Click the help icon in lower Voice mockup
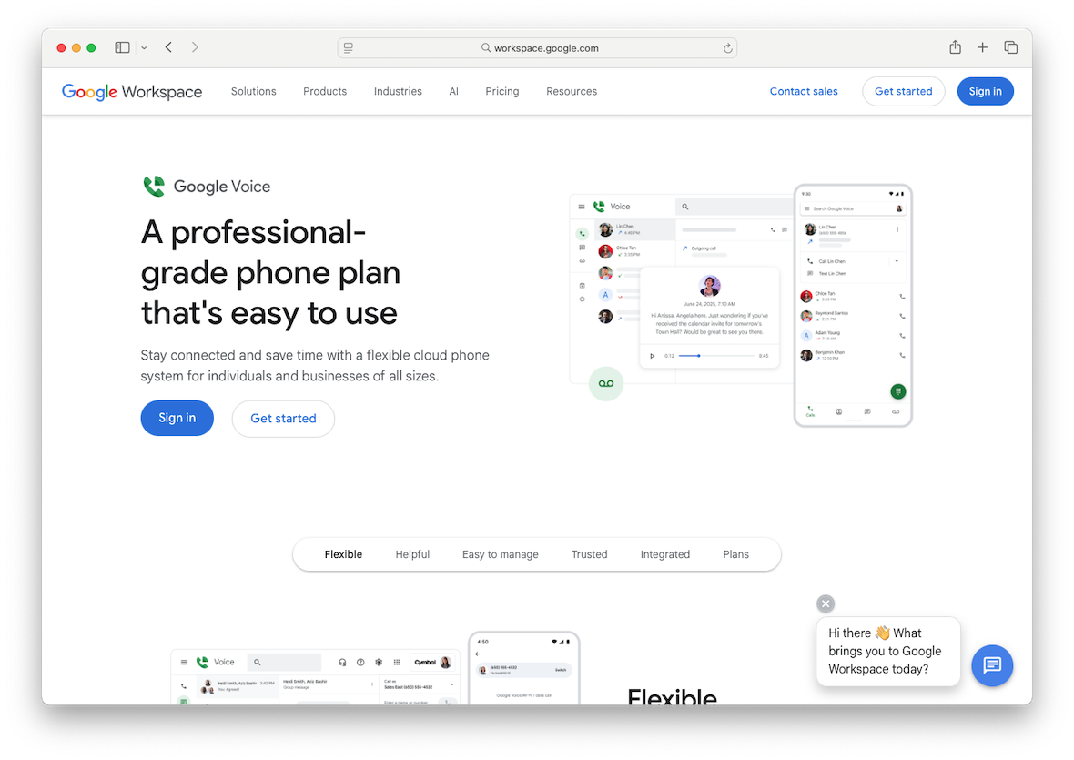 tap(360, 662)
